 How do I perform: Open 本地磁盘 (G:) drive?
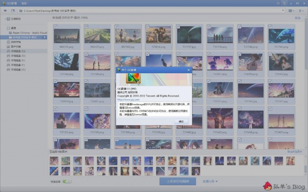(x=18, y=70)
